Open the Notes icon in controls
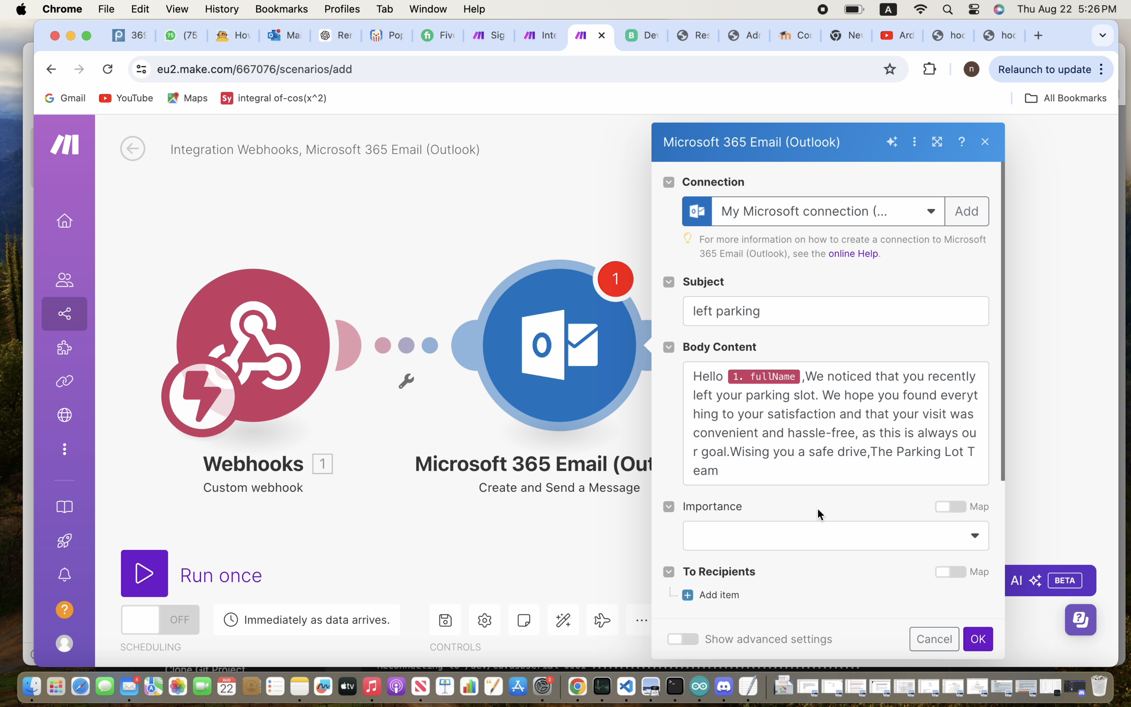Screen dimensions: 1131x707 (x=524, y=620)
